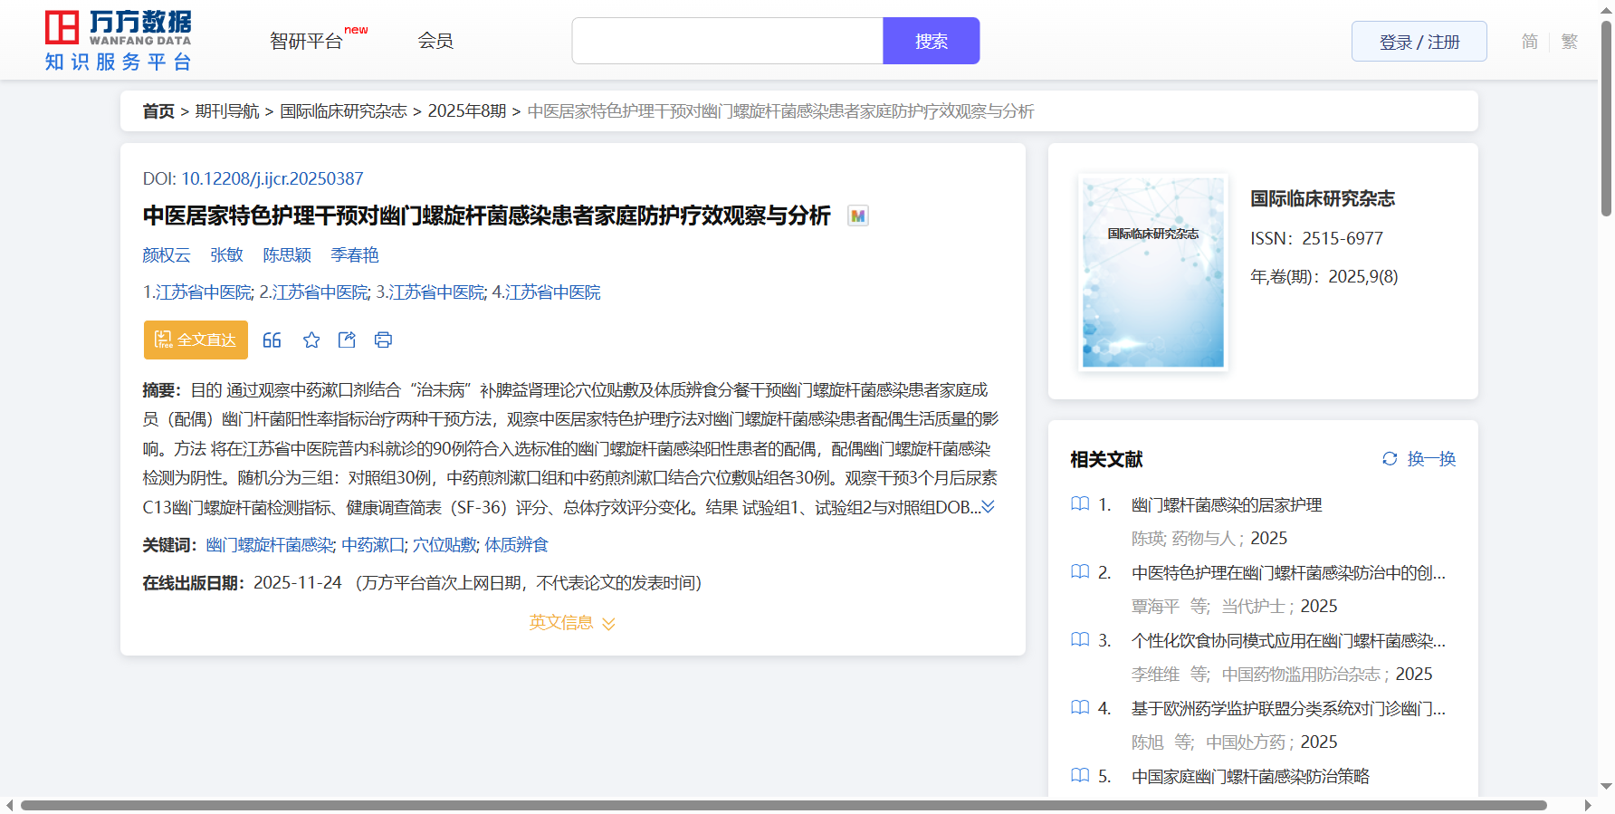Open Wanfang Data logo homepage
The width and height of the screenshot is (1615, 814).
tap(119, 41)
